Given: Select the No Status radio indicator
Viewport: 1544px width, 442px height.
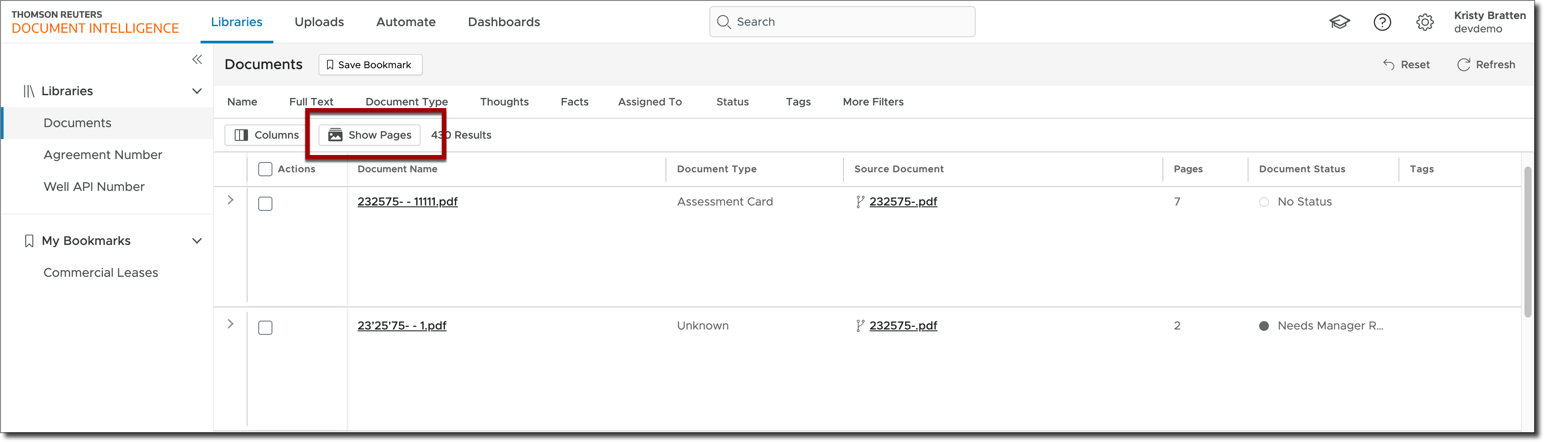Looking at the screenshot, I should (1264, 202).
